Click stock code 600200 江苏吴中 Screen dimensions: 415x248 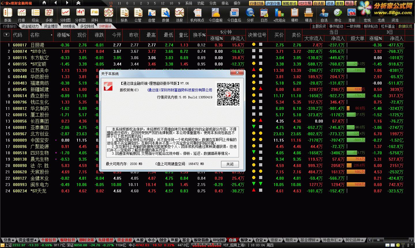point(20,70)
